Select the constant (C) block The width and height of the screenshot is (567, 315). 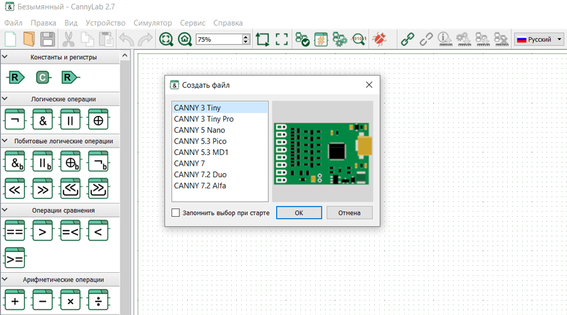click(43, 77)
